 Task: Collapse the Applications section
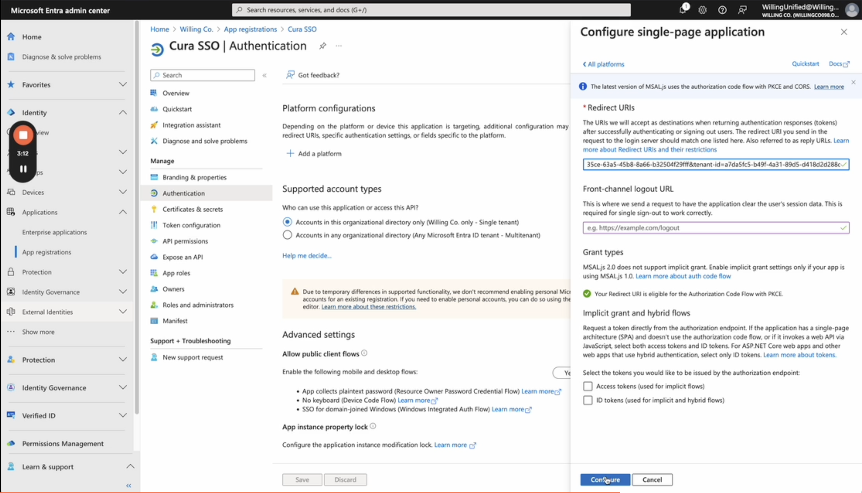123,212
